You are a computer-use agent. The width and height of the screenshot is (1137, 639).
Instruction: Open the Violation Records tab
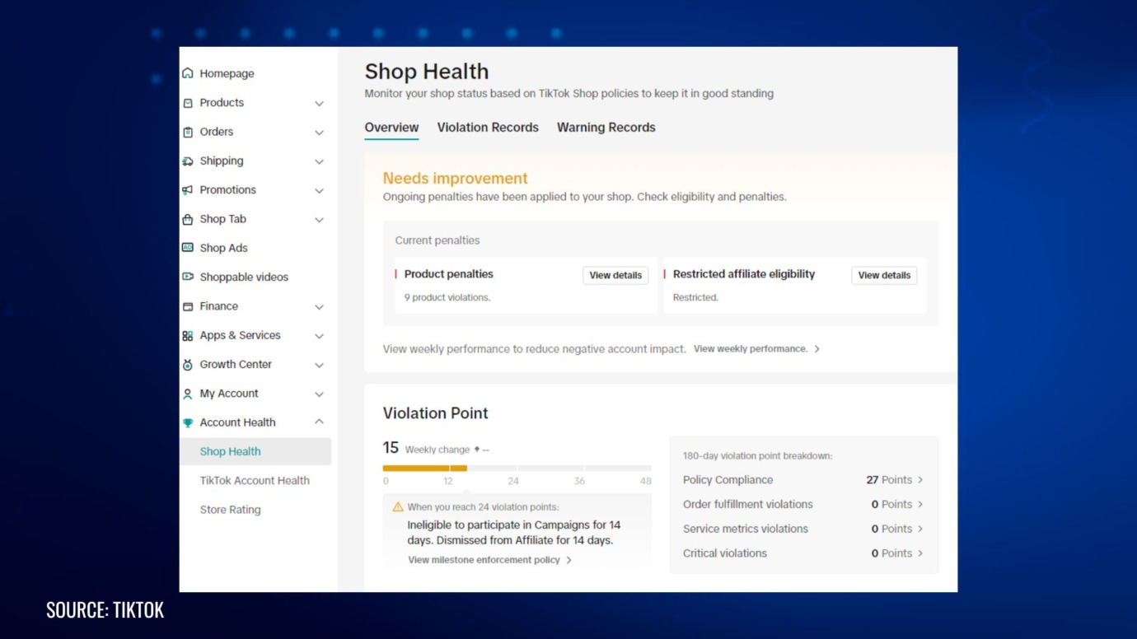488,128
